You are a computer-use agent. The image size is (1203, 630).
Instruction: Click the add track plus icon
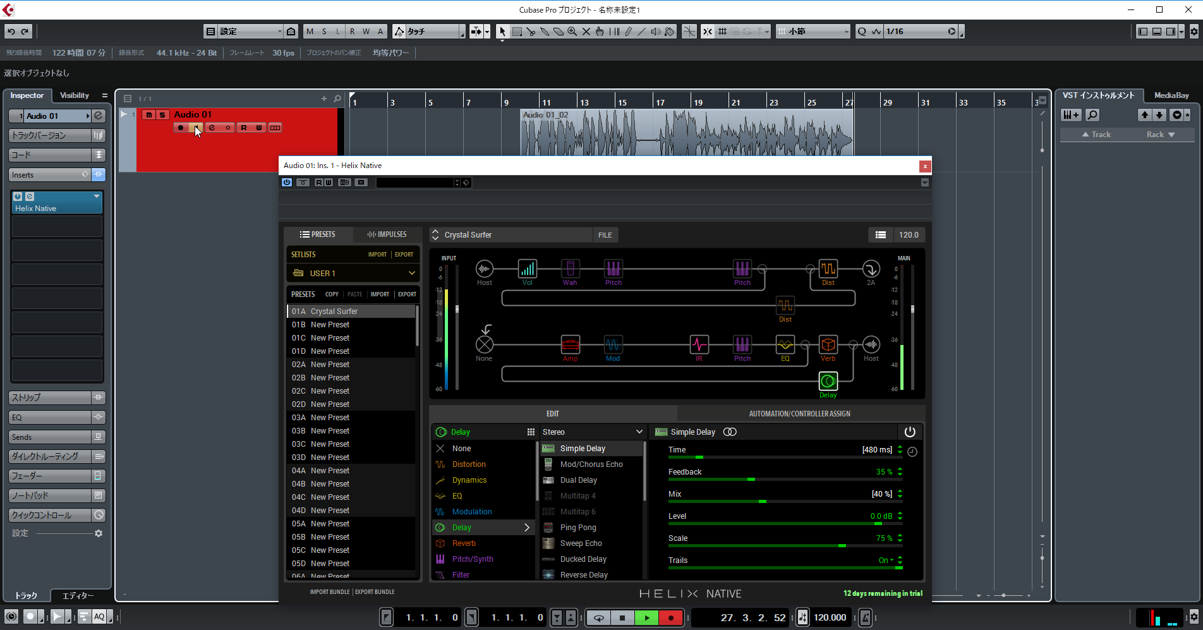point(324,99)
